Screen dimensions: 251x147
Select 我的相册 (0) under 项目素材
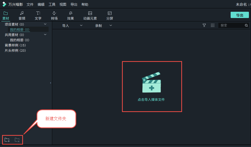pos(20,30)
